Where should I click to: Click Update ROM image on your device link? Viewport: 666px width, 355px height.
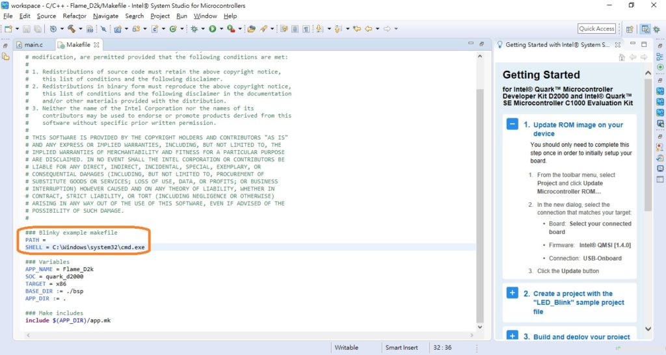click(578, 129)
